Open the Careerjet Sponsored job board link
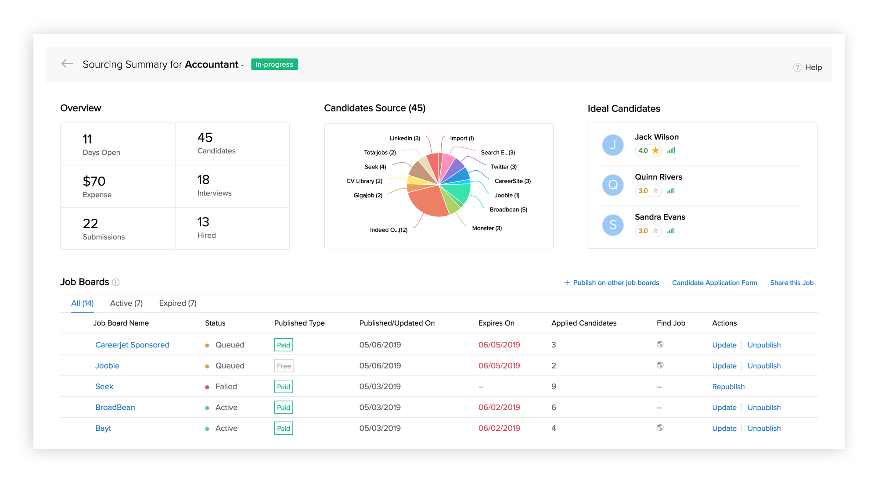 coord(132,345)
